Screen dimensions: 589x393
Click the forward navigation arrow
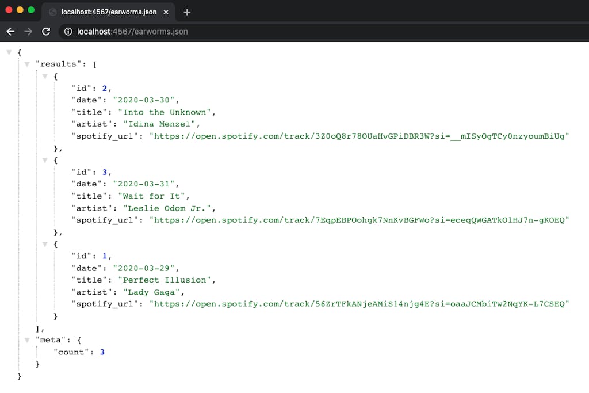pyautogui.click(x=28, y=32)
